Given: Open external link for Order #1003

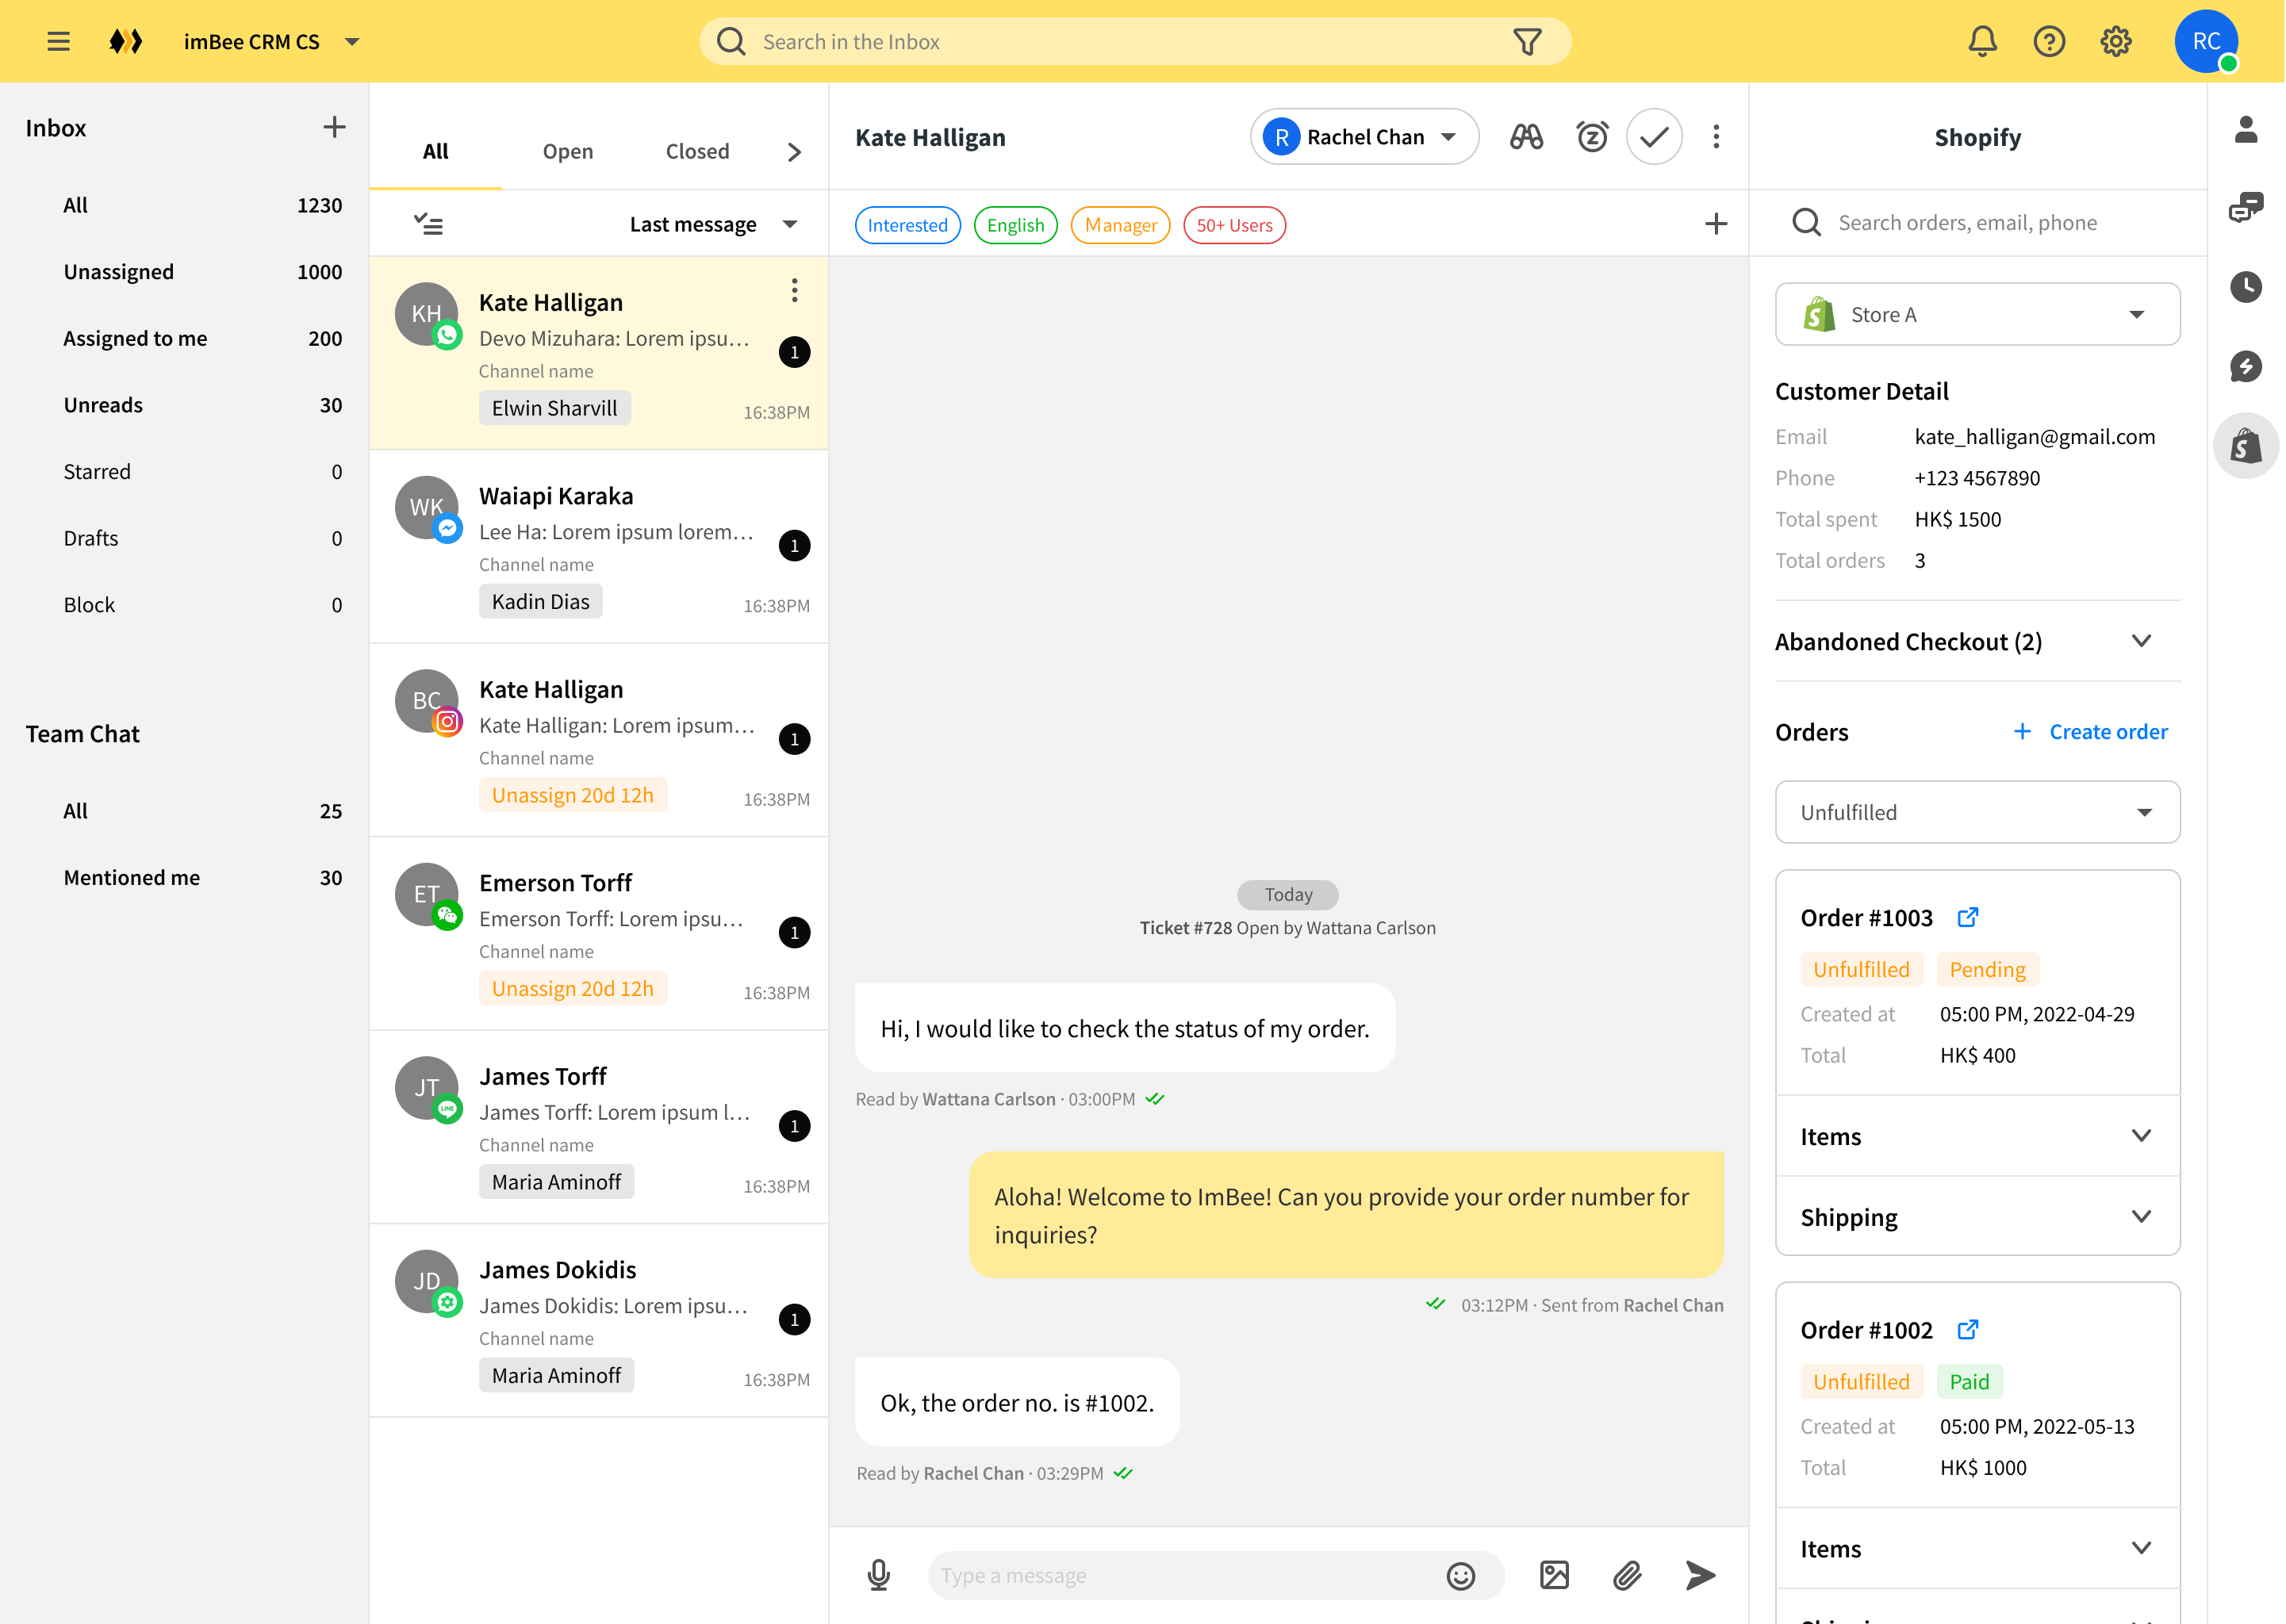Looking at the screenshot, I should click(1967, 917).
